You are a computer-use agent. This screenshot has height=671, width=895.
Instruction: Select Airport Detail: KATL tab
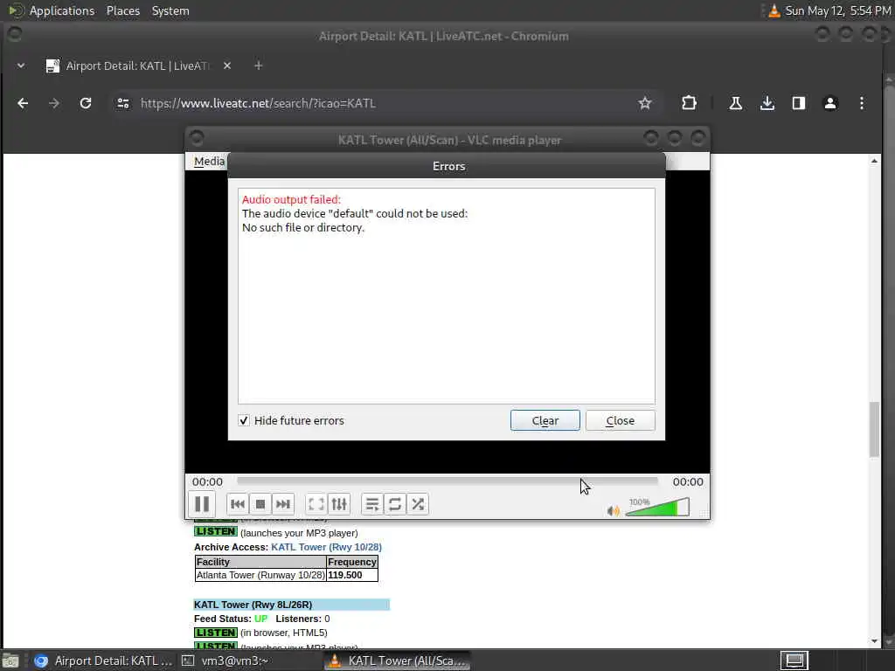click(x=137, y=66)
